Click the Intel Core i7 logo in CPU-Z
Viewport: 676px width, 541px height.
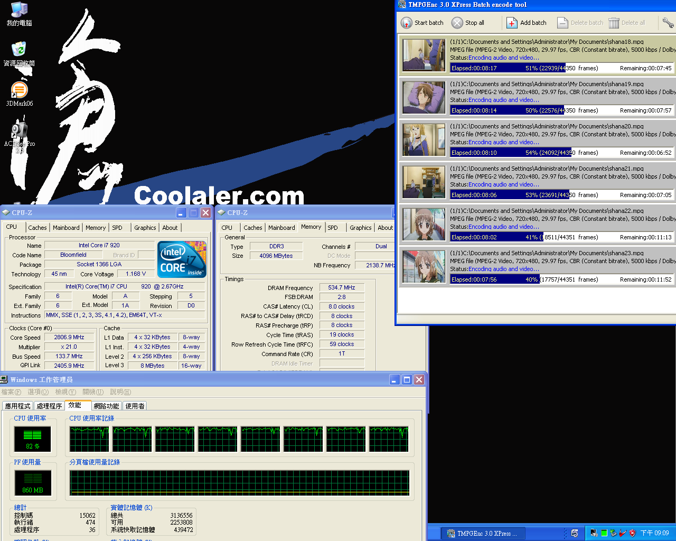[182, 259]
